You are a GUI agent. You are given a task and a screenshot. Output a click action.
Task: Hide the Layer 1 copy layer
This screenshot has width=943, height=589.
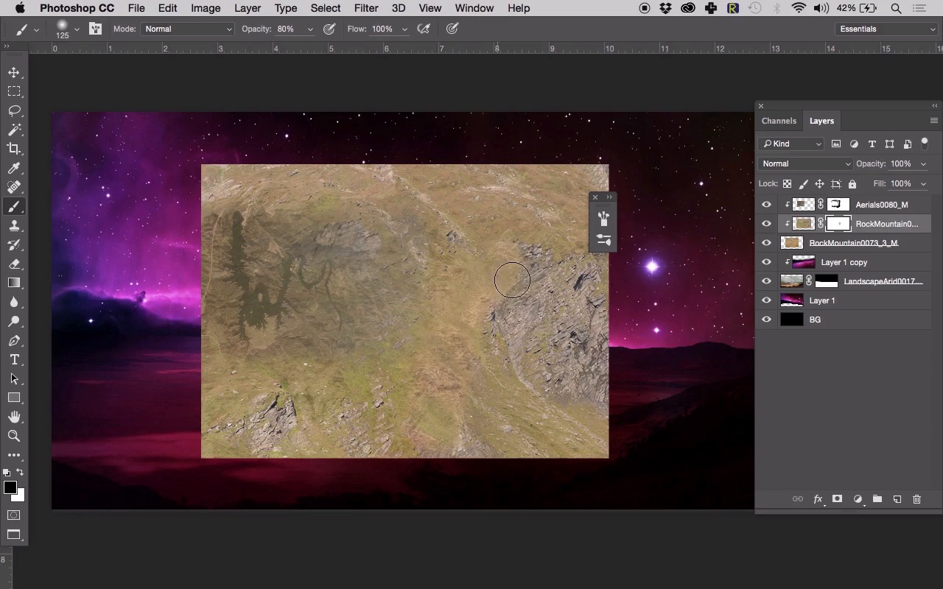pos(766,262)
